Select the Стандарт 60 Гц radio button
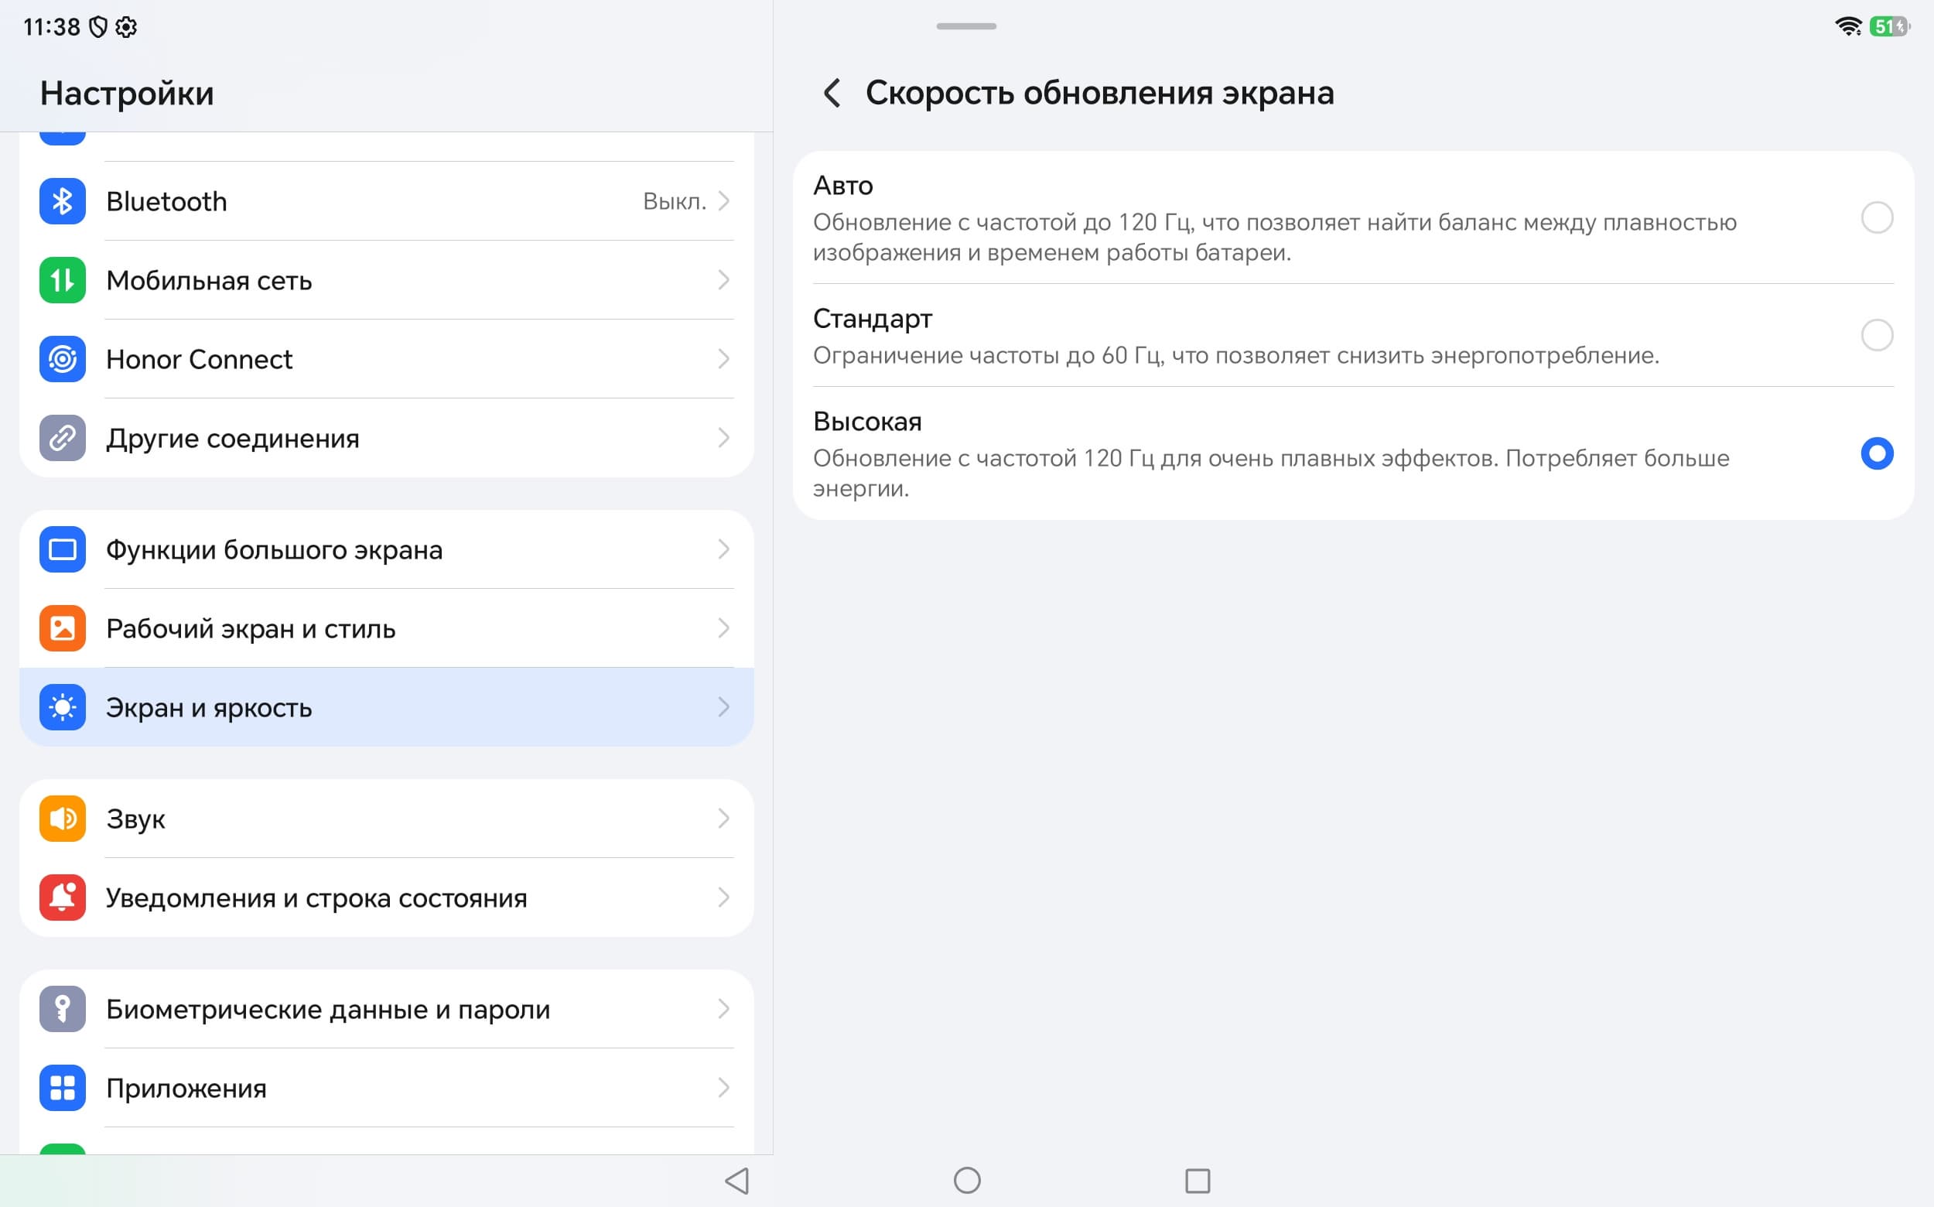Image resolution: width=1934 pixels, height=1207 pixels. pos(1877,335)
